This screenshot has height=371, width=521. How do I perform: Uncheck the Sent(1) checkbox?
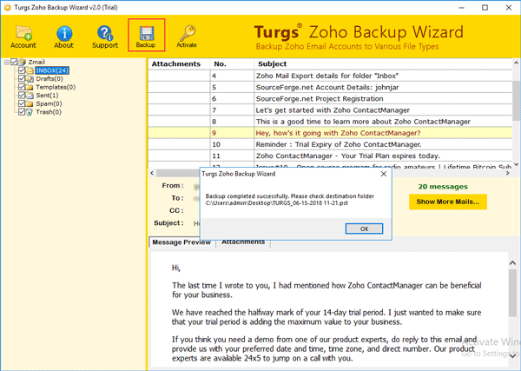(22, 95)
